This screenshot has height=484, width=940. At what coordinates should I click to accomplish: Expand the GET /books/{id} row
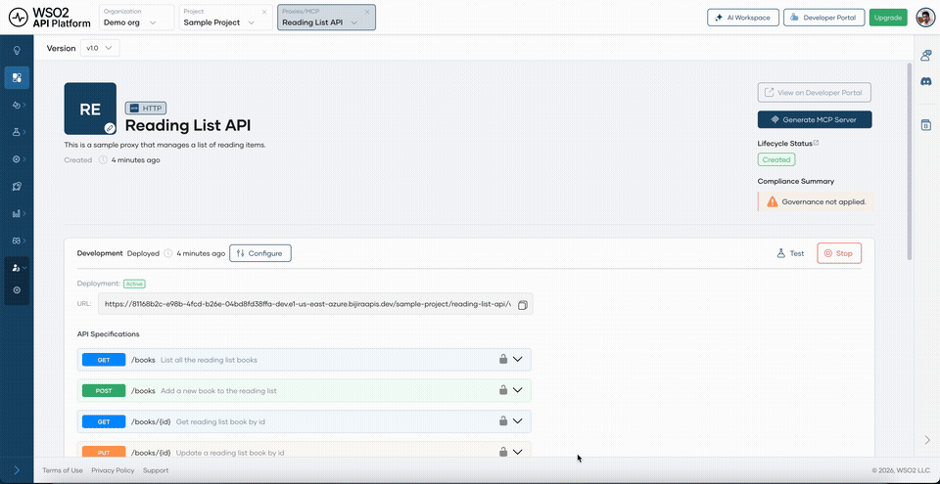coord(518,421)
